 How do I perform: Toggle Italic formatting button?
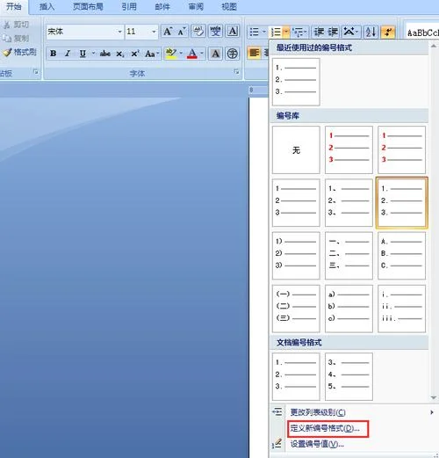68,54
